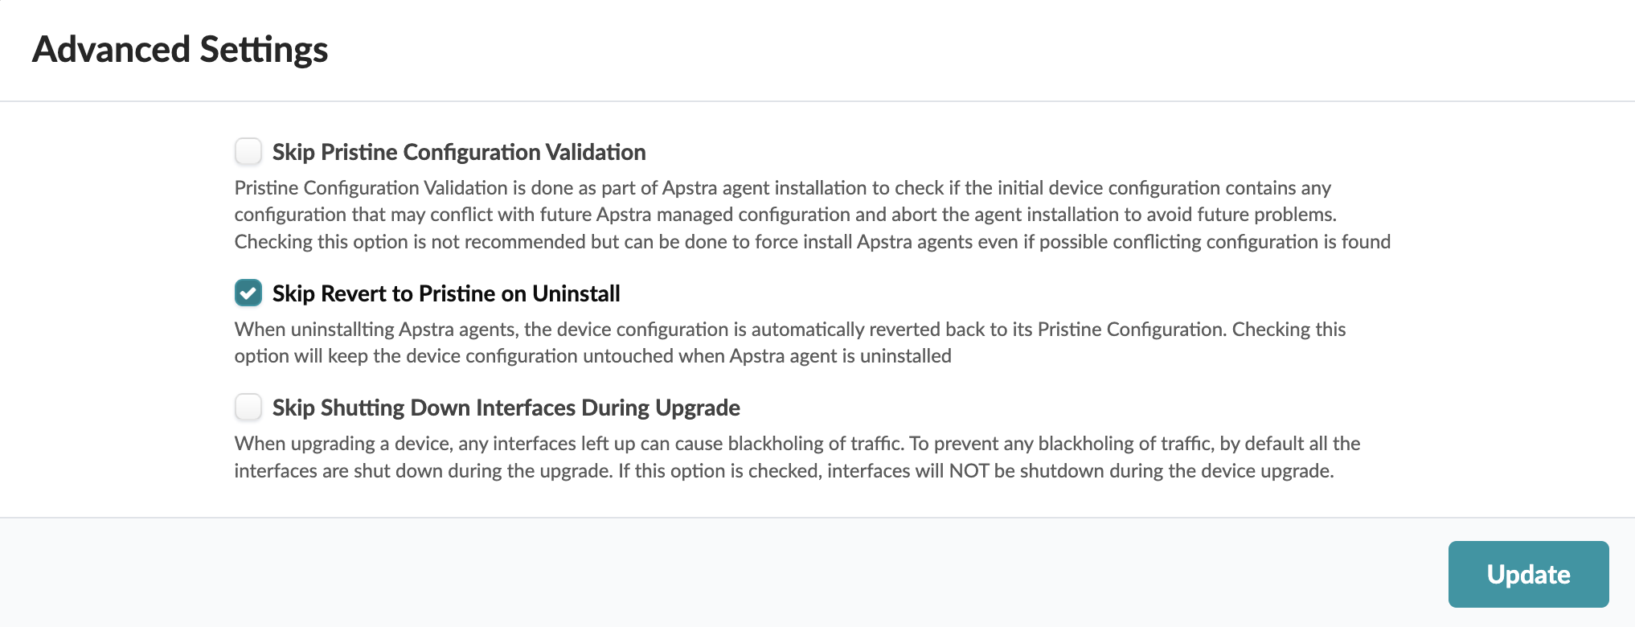Image resolution: width=1635 pixels, height=627 pixels.
Task: Click the "Skip Revert to Pristine on Uninstall" label
Action: pyautogui.click(x=445, y=293)
